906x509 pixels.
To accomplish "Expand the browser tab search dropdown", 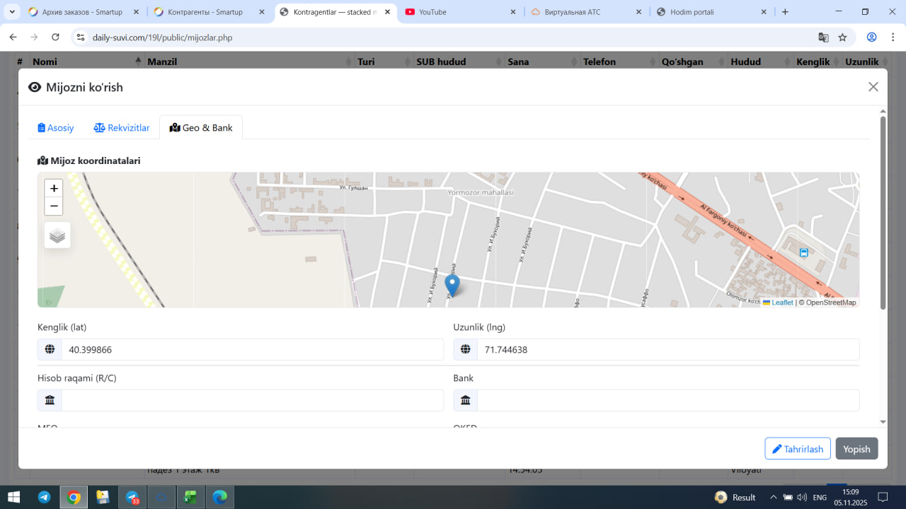I will [x=12, y=12].
